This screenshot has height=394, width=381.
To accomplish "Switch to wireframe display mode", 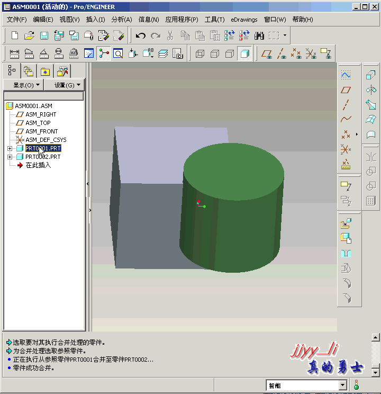I will pyautogui.click(x=200, y=53).
